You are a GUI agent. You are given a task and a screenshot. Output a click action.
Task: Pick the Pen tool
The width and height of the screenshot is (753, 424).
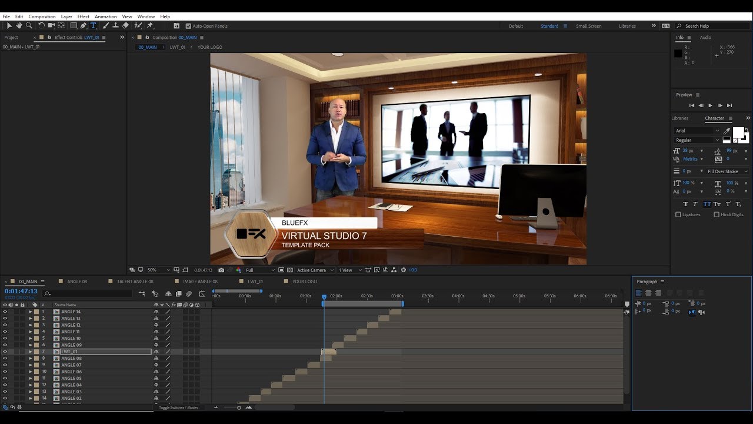pos(83,26)
